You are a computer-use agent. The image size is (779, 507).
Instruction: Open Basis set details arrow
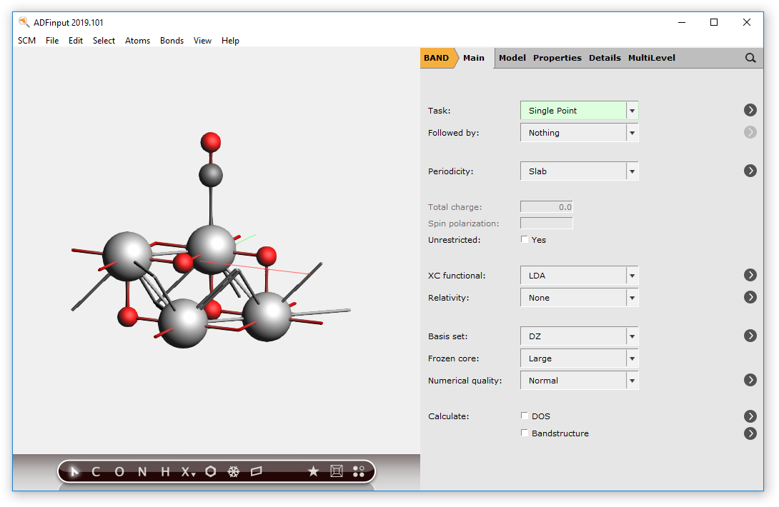(750, 336)
